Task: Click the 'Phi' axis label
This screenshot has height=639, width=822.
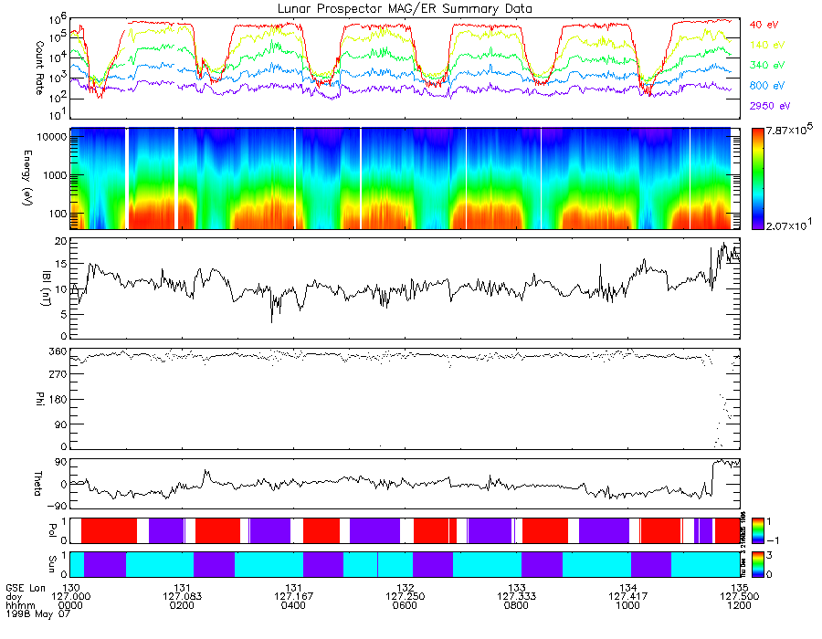Action: tap(39, 399)
